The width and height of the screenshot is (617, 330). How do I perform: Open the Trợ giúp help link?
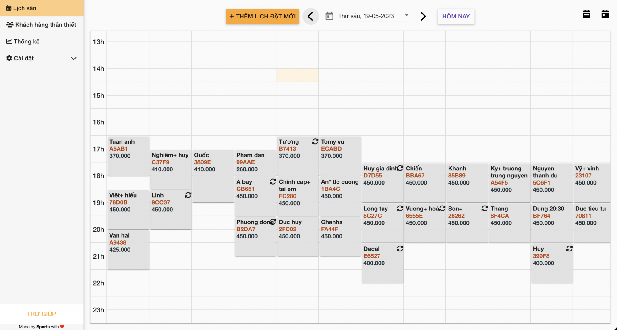(41, 314)
